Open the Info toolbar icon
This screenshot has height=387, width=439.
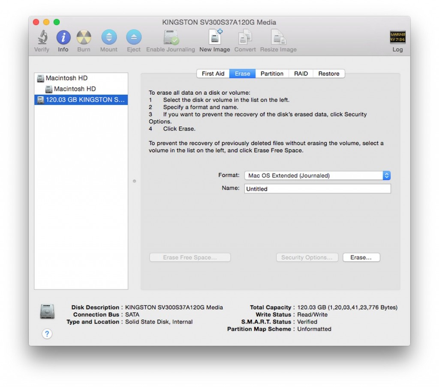63,38
